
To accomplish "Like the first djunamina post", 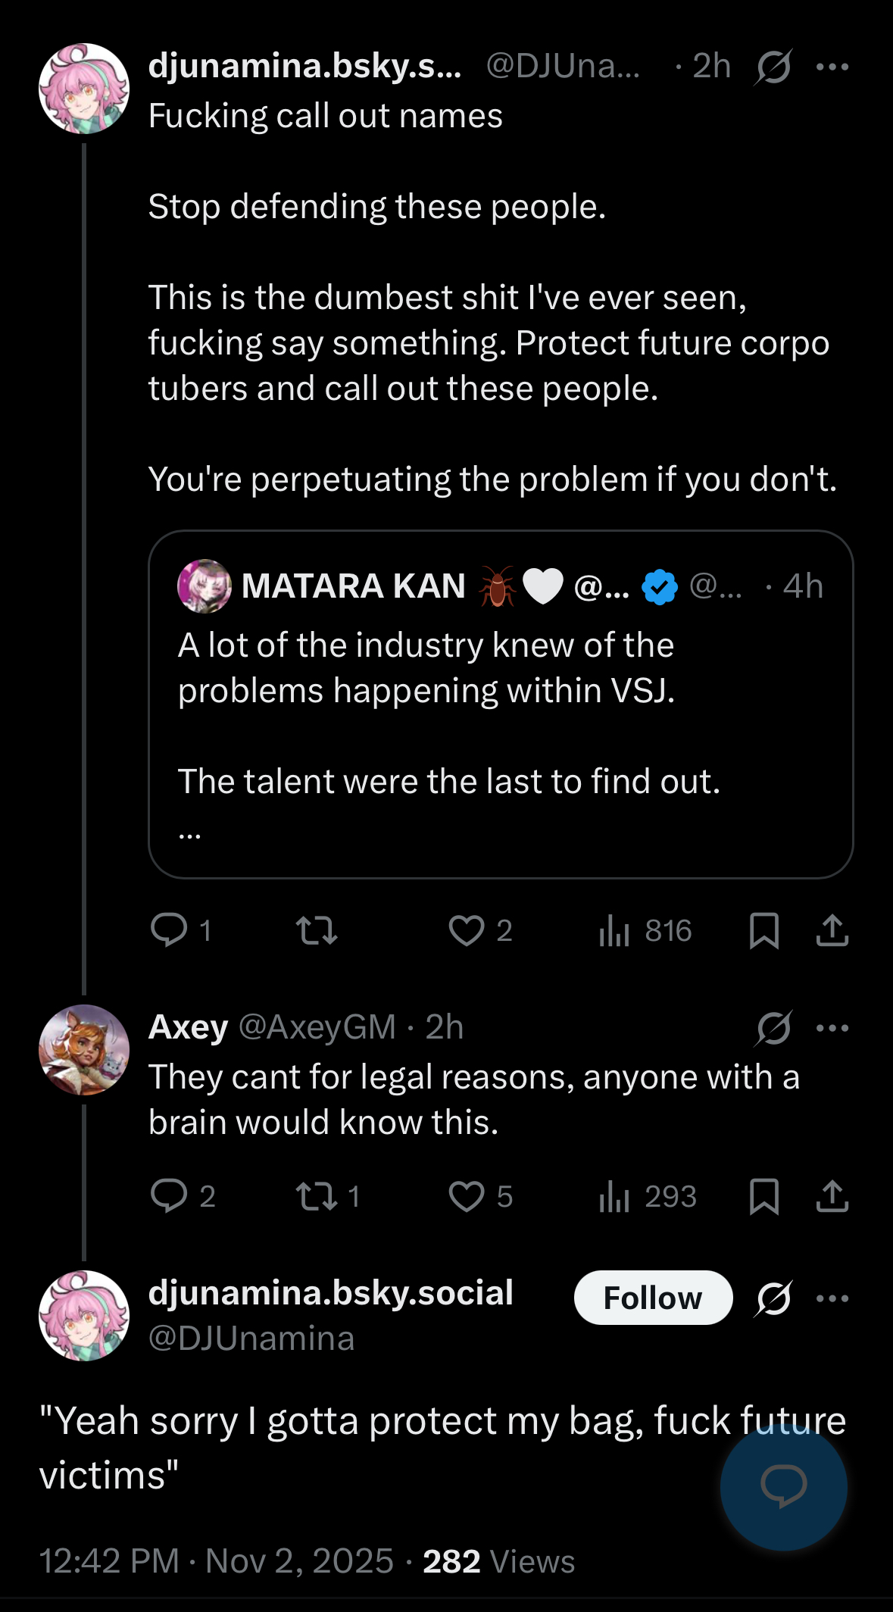I will 466,930.
